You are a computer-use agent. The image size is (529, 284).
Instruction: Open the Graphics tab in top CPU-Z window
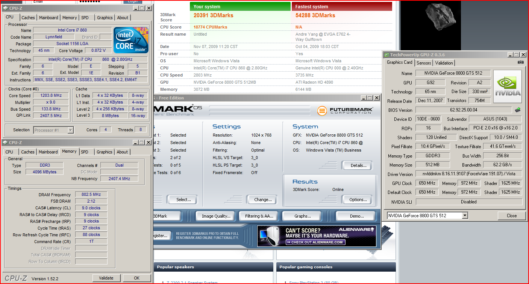(105, 18)
